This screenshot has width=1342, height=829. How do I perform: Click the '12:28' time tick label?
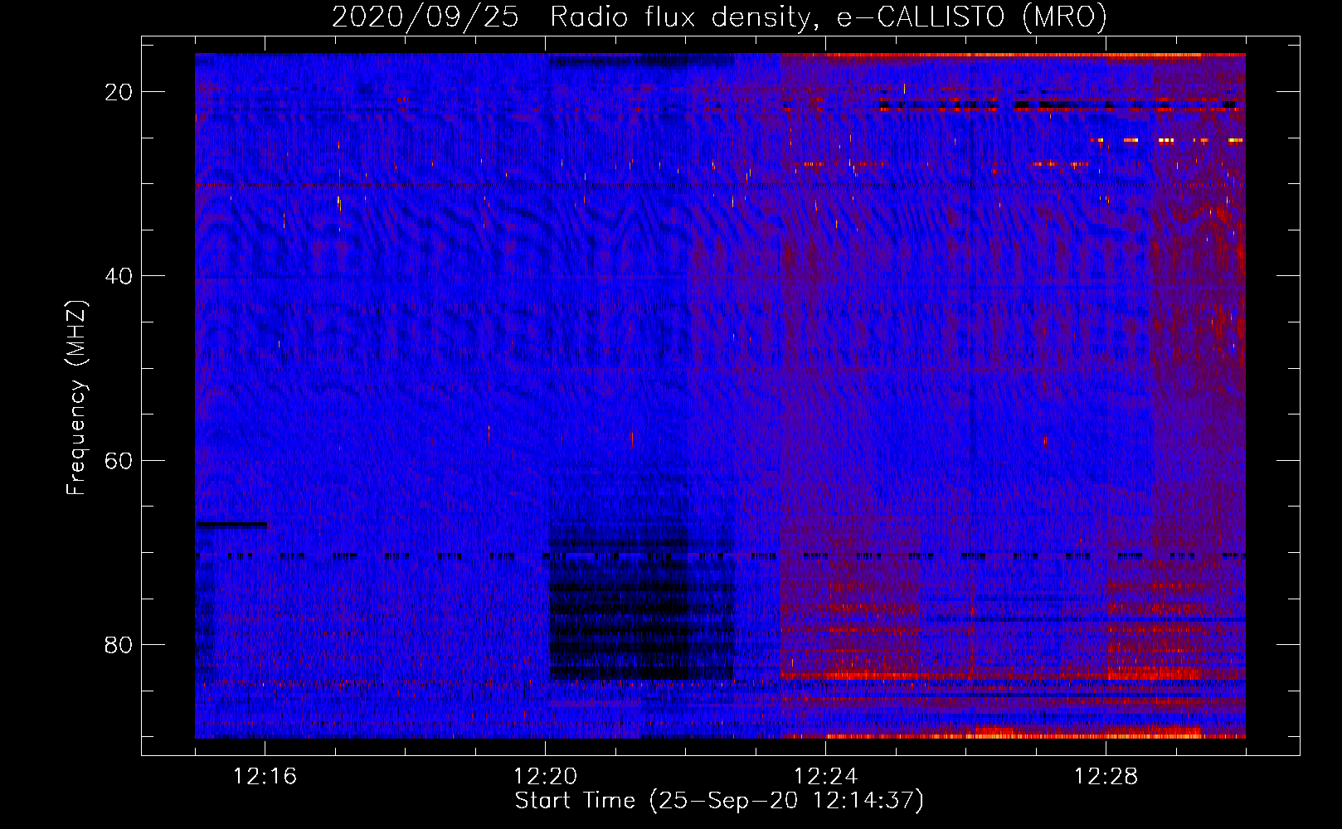coord(1106,777)
